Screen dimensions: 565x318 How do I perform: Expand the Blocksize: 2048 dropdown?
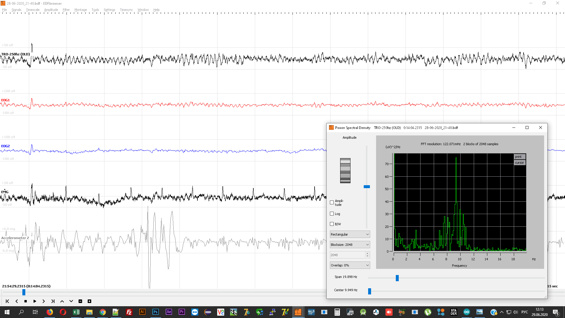point(350,245)
